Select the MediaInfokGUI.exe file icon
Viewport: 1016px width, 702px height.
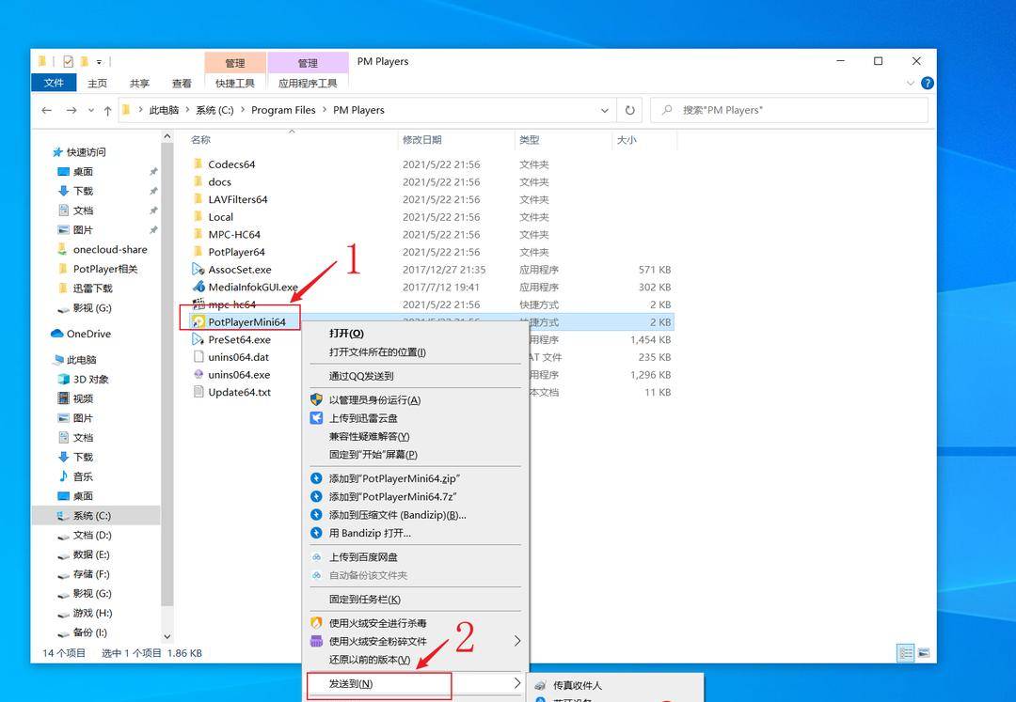pos(198,287)
